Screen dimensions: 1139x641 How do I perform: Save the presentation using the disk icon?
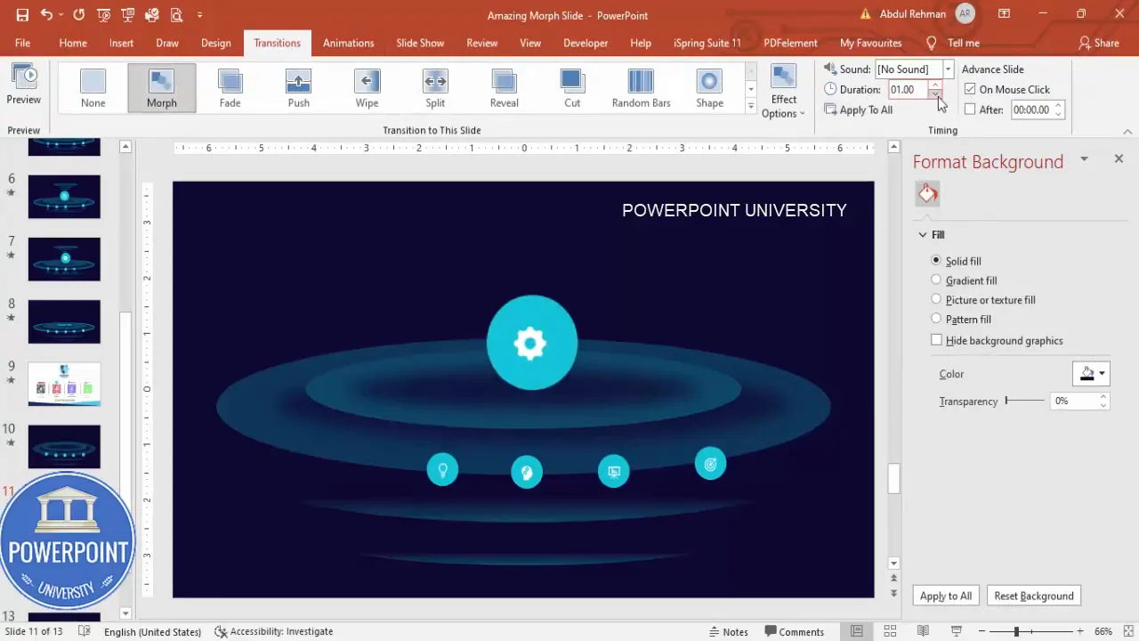click(22, 15)
